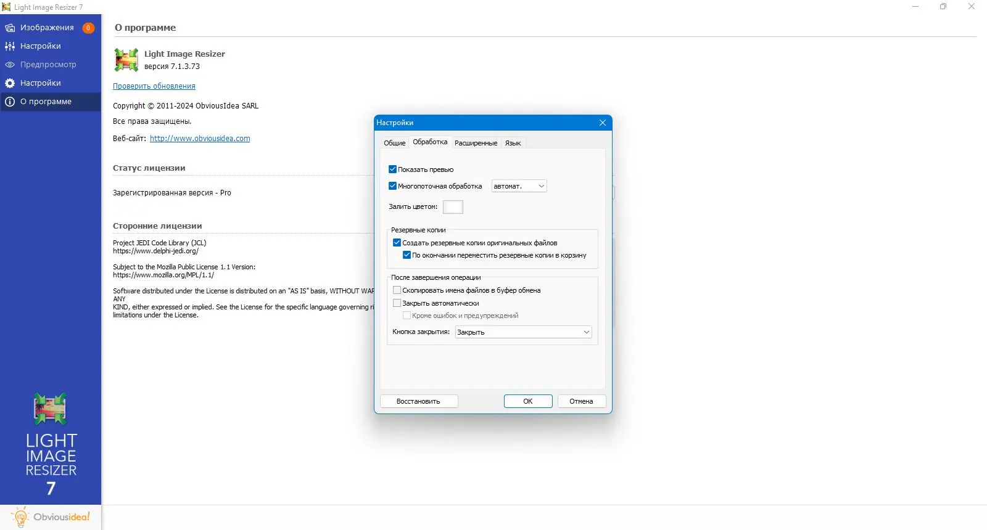Viewport: 987px width, 530px height.
Task: Select the eye icon for Предпросмотр
Action: pyautogui.click(x=10, y=65)
